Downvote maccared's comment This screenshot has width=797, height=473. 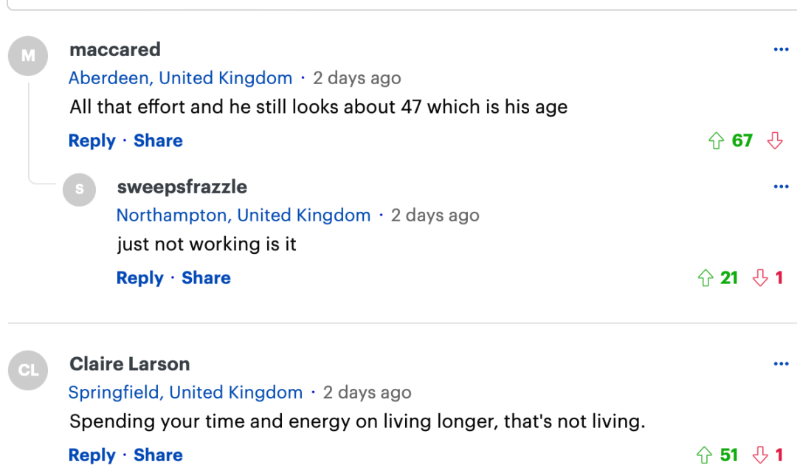(x=775, y=141)
